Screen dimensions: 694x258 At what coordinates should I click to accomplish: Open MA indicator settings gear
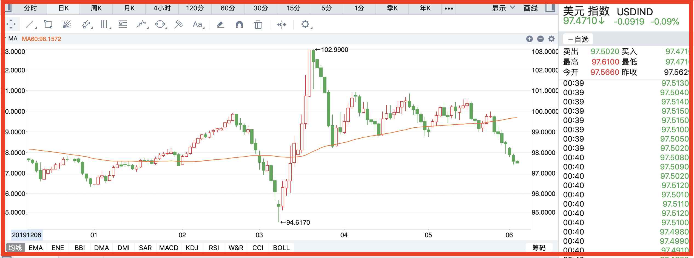click(551, 39)
